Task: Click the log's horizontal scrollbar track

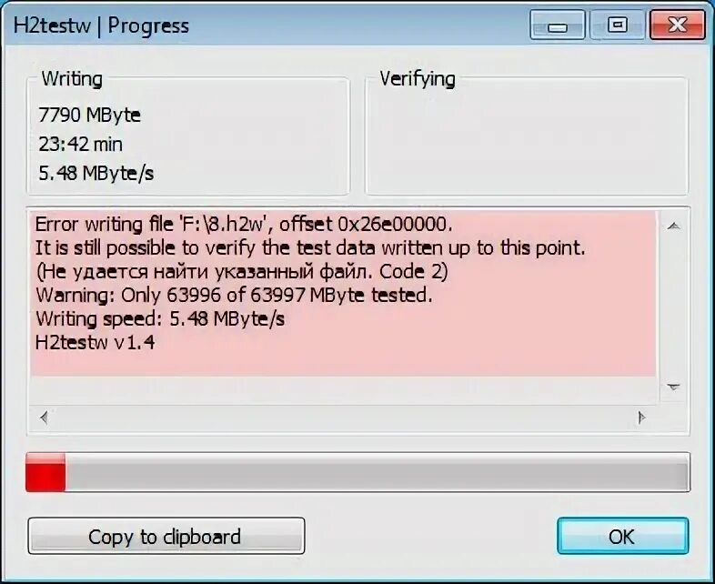Action: pyautogui.click(x=343, y=418)
